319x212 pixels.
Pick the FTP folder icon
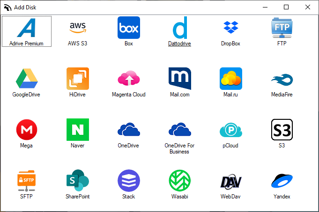(x=282, y=28)
